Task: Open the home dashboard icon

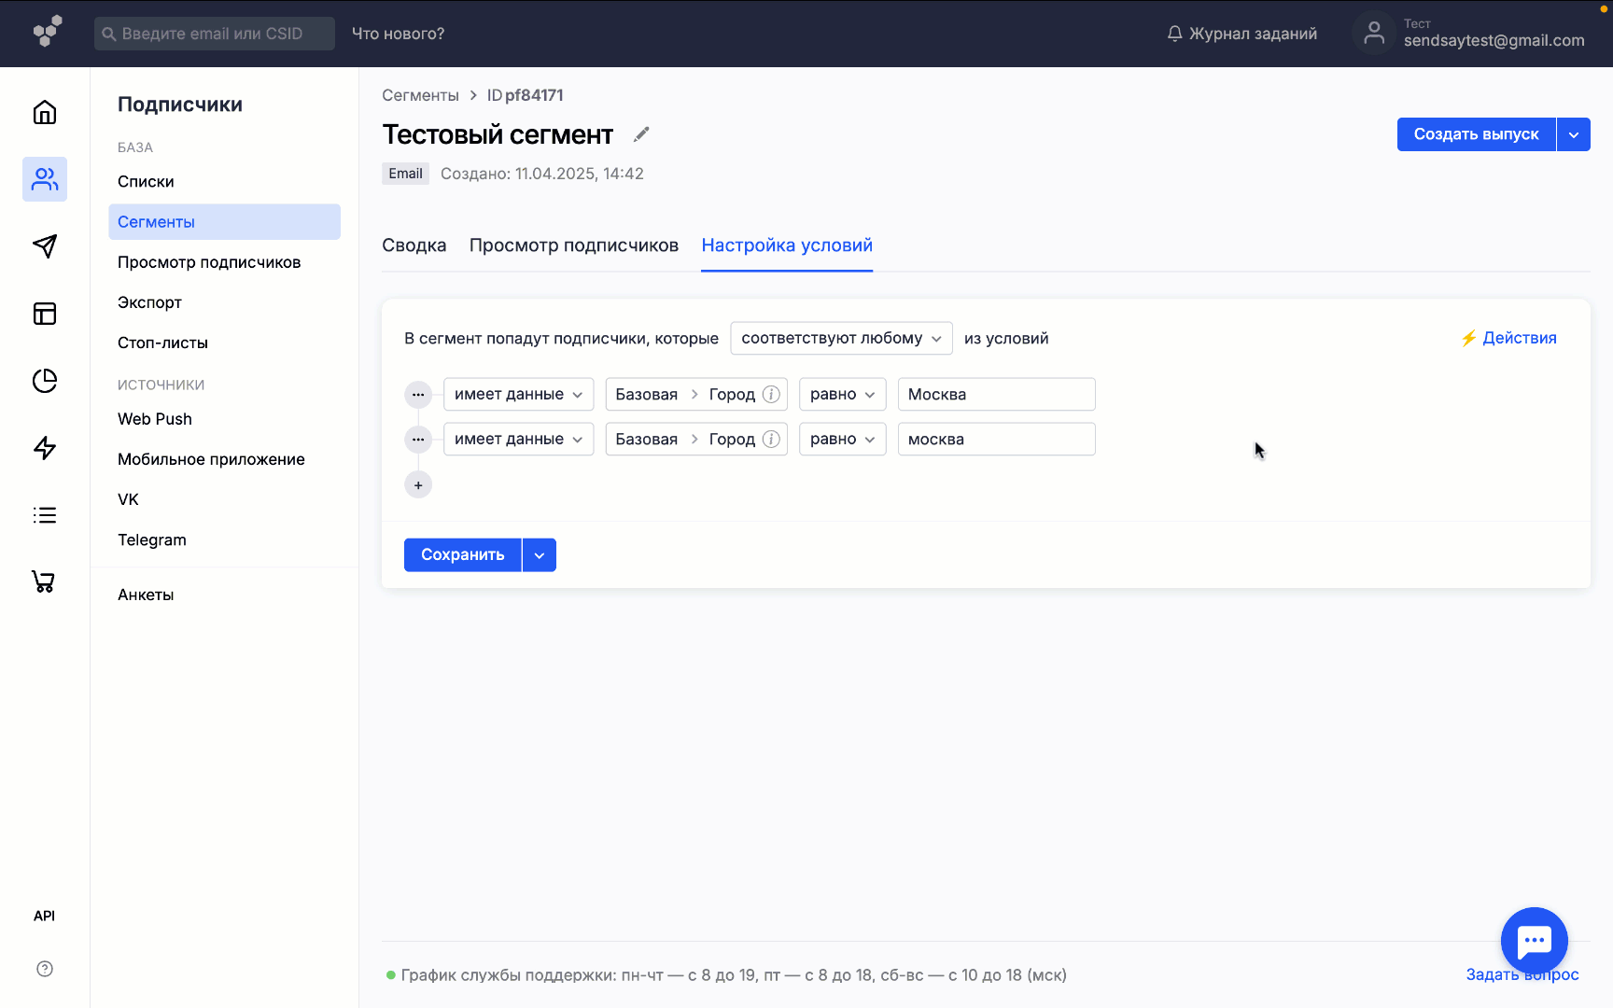Action: (x=44, y=112)
